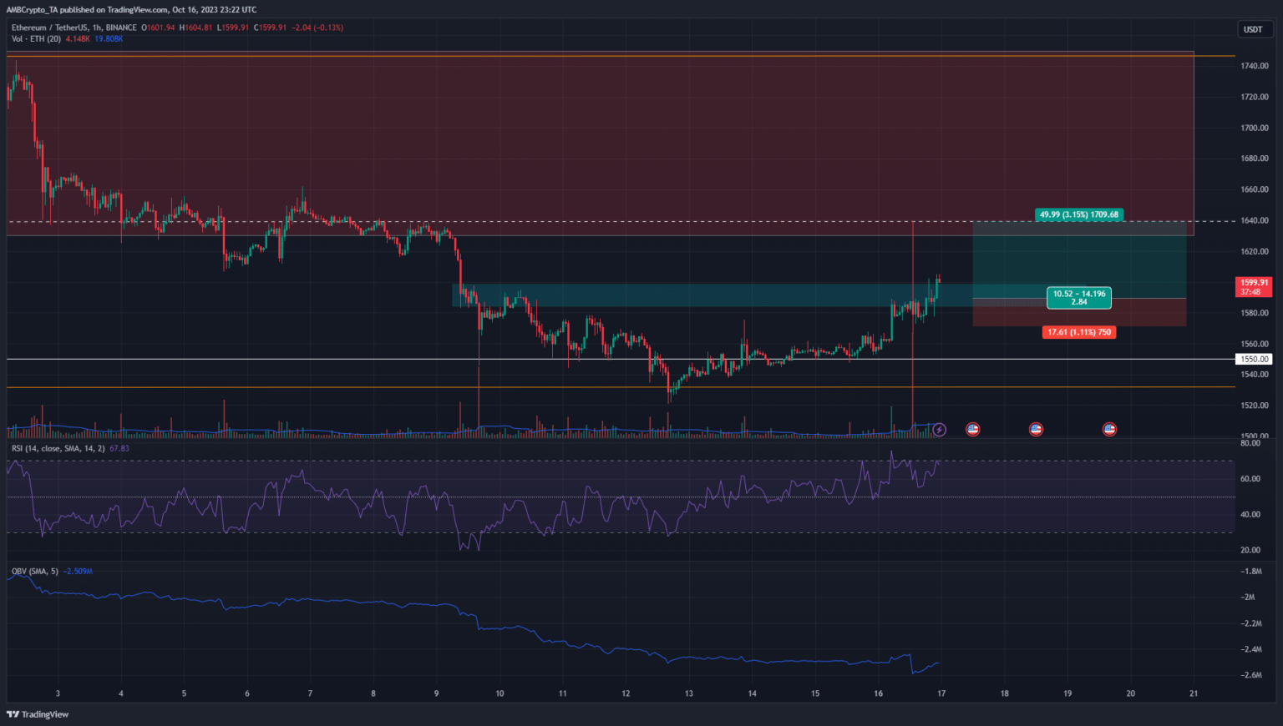1283x726 pixels.
Task: Open the USDT currency selector
Action: point(1253,29)
